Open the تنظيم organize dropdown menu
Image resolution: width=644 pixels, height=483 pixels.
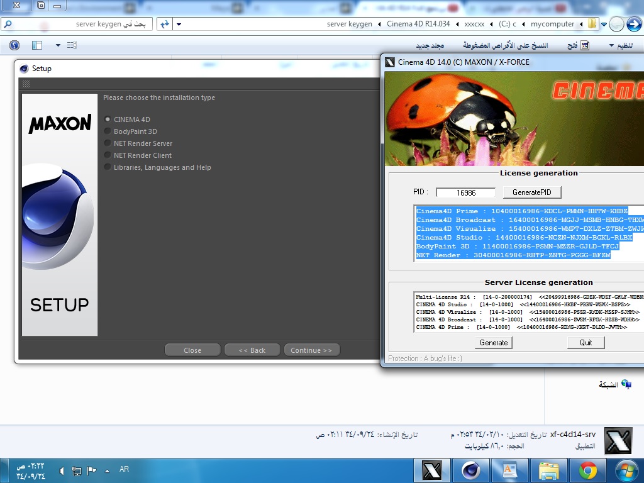621,45
